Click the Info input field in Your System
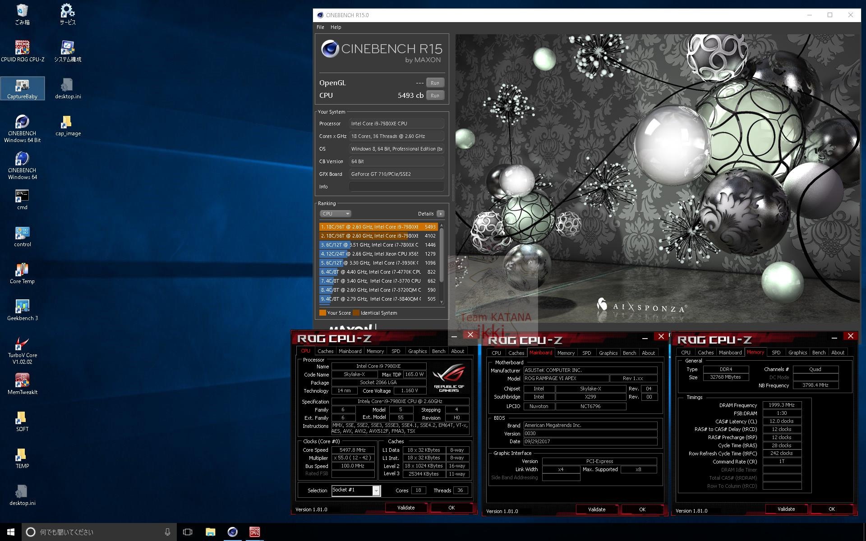The height and width of the screenshot is (541, 866). coord(396,187)
